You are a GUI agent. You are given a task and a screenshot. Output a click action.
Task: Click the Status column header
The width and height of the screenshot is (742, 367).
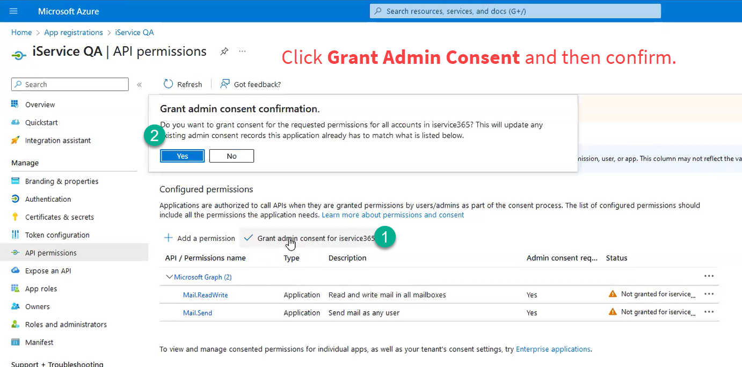click(616, 258)
